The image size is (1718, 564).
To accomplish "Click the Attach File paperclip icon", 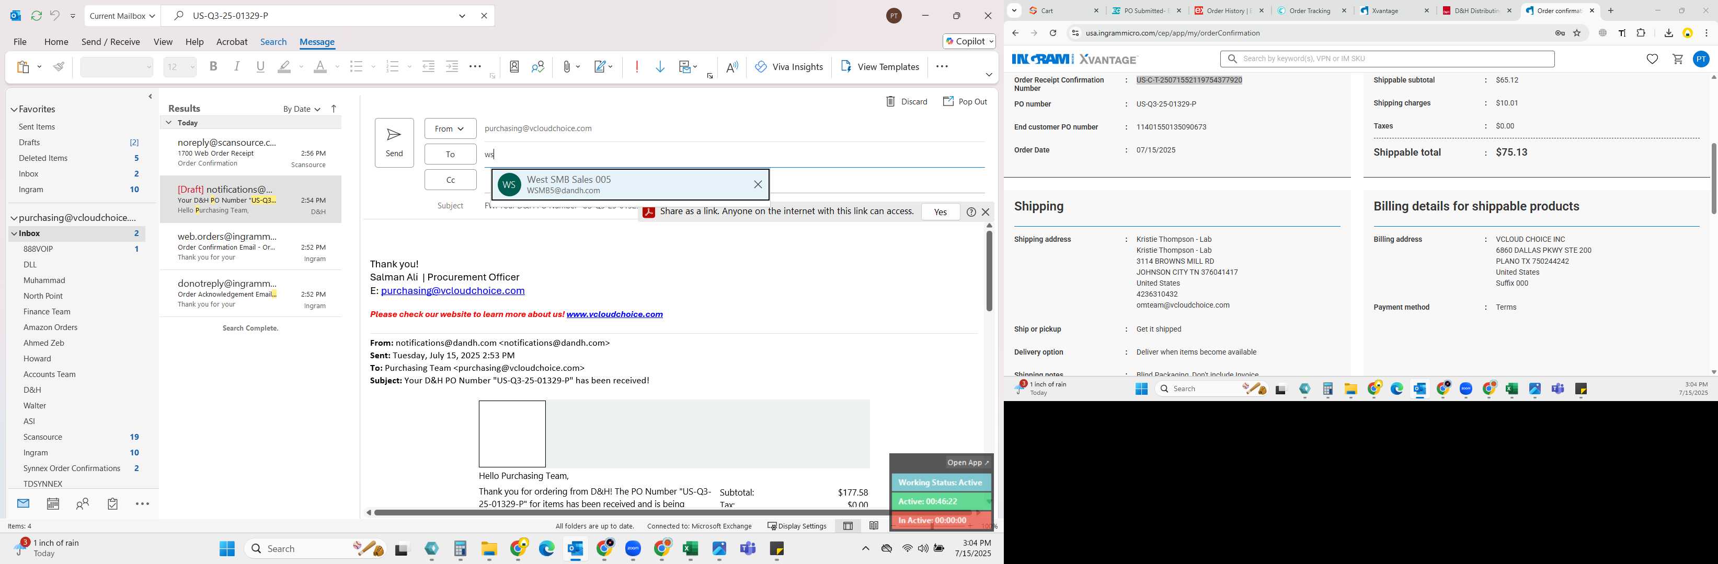I will (x=566, y=67).
